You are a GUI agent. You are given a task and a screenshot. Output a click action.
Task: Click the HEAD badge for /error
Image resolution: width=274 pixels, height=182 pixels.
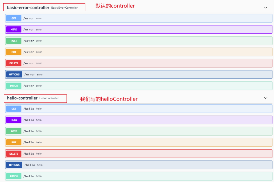[x=14, y=29]
